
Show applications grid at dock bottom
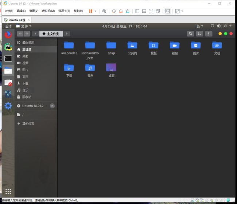8,191
